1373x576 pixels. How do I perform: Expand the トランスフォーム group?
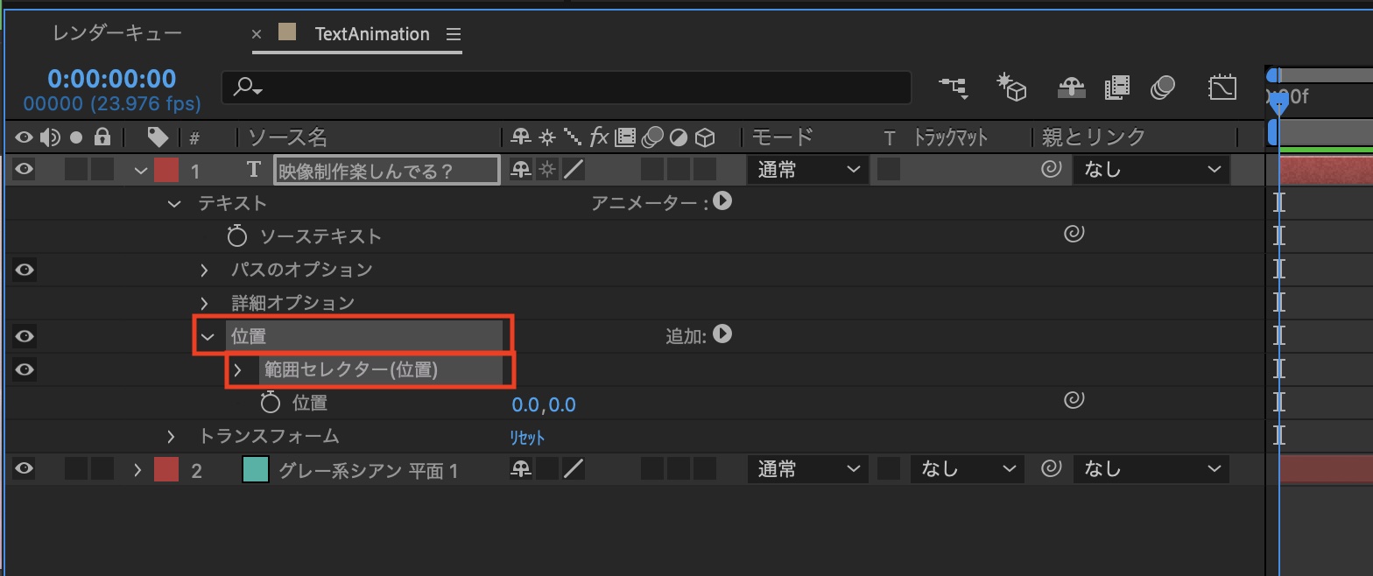[x=171, y=436]
